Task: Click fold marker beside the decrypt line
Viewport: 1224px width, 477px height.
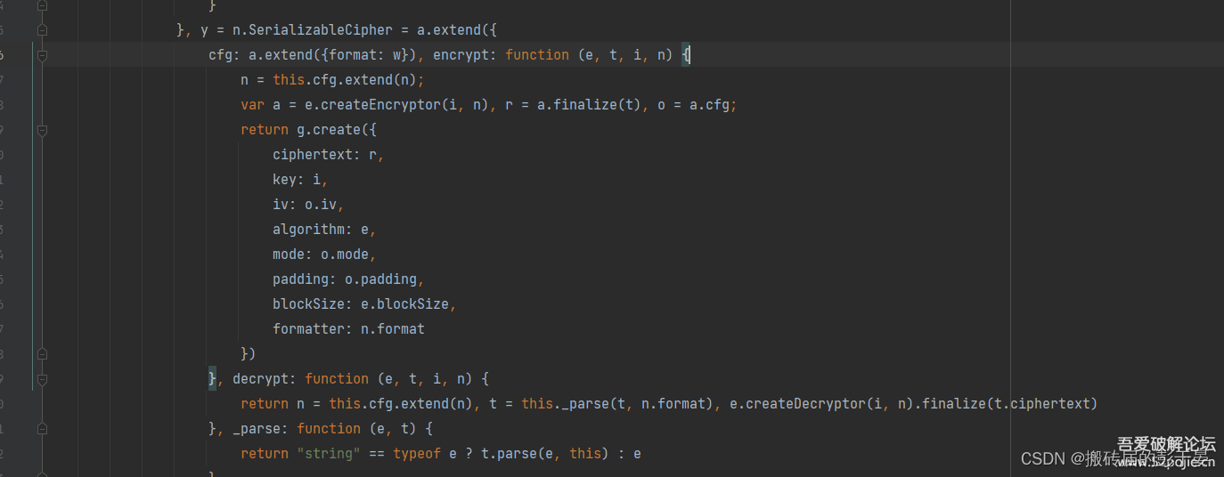Action: pos(42,379)
